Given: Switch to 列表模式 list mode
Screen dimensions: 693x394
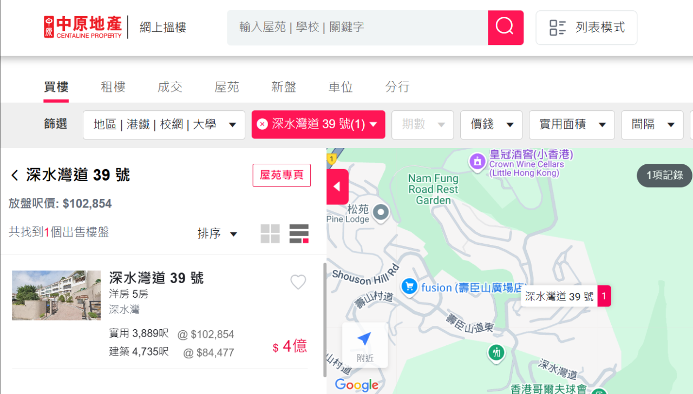Looking at the screenshot, I should [x=586, y=28].
